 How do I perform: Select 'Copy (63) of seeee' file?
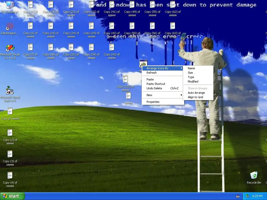[173, 30]
